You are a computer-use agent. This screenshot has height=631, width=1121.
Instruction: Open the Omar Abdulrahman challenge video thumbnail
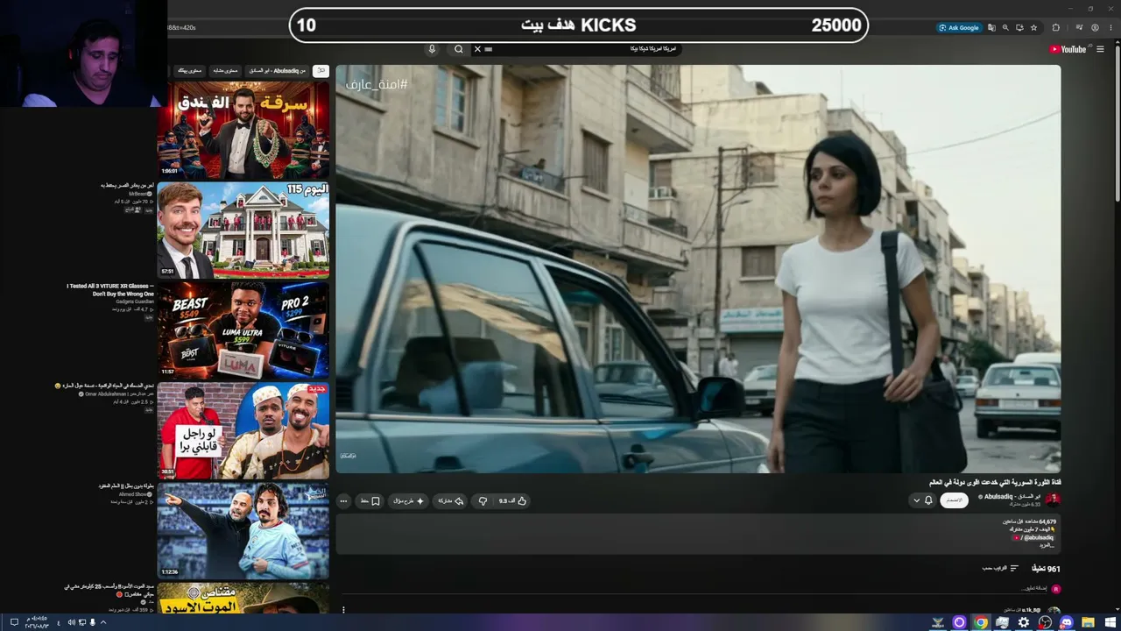click(243, 430)
